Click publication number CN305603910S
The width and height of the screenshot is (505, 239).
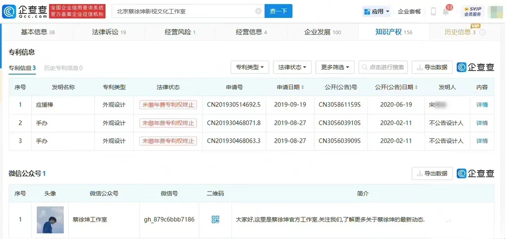point(340,123)
